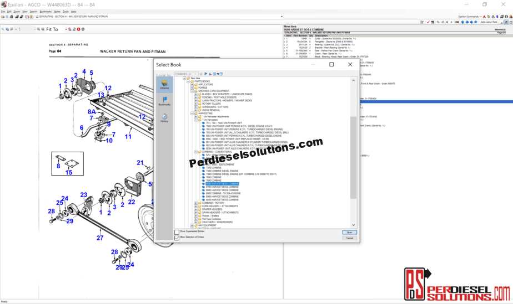Click the view-mode icon in dialog toolbar
This screenshot has height=304, width=513.
214,74
